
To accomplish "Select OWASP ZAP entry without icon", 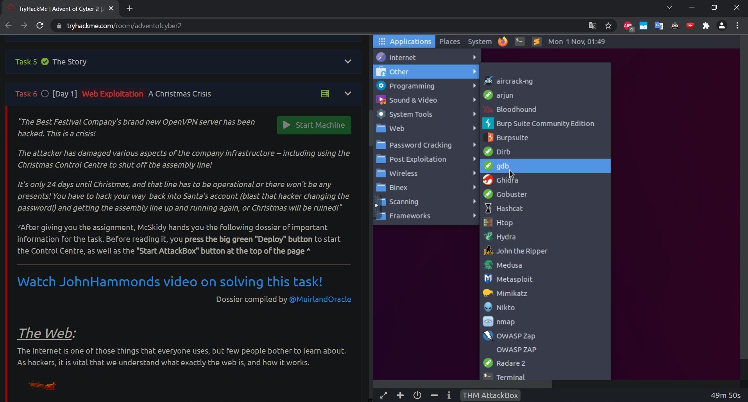I will point(545,349).
